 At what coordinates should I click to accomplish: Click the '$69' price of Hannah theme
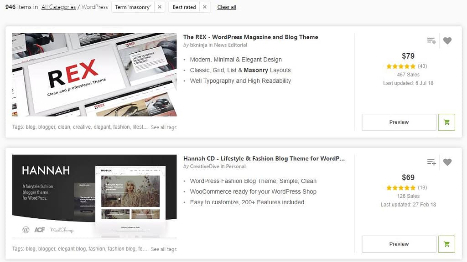(408, 177)
